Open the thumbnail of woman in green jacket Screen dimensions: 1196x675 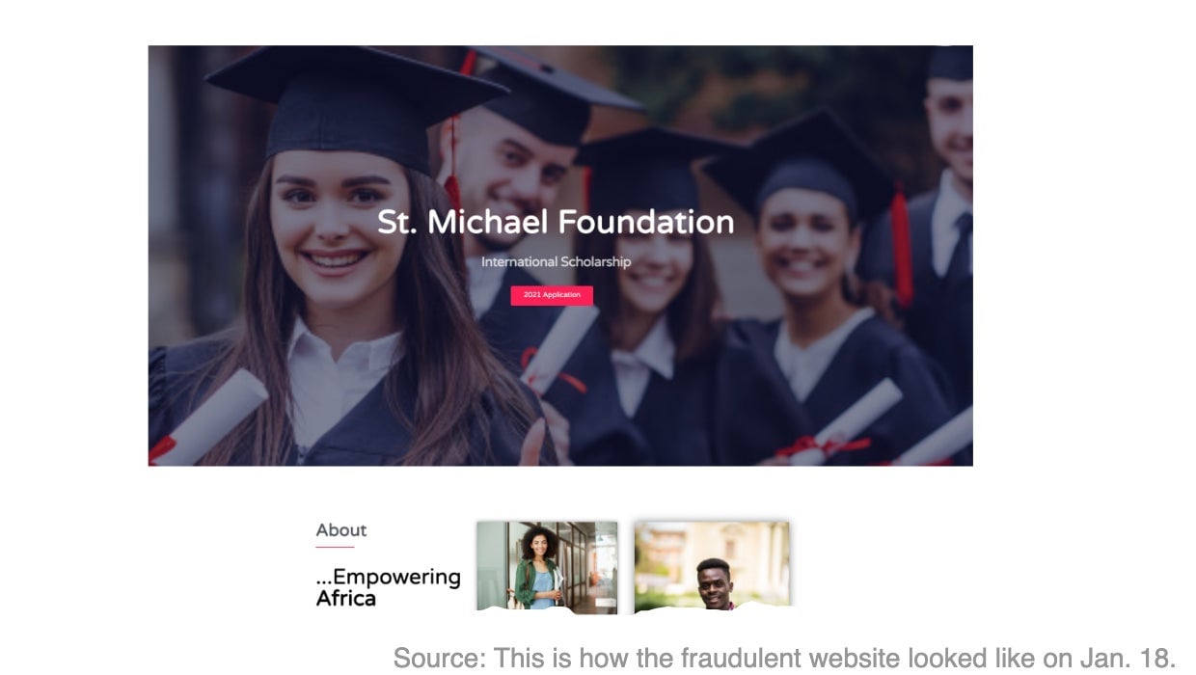click(x=547, y=567)
